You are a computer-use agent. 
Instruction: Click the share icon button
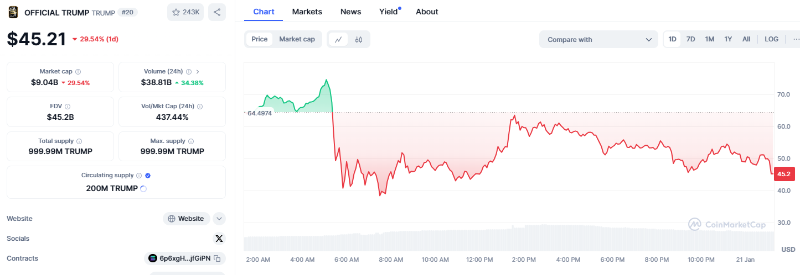click(x=217, y=12)
